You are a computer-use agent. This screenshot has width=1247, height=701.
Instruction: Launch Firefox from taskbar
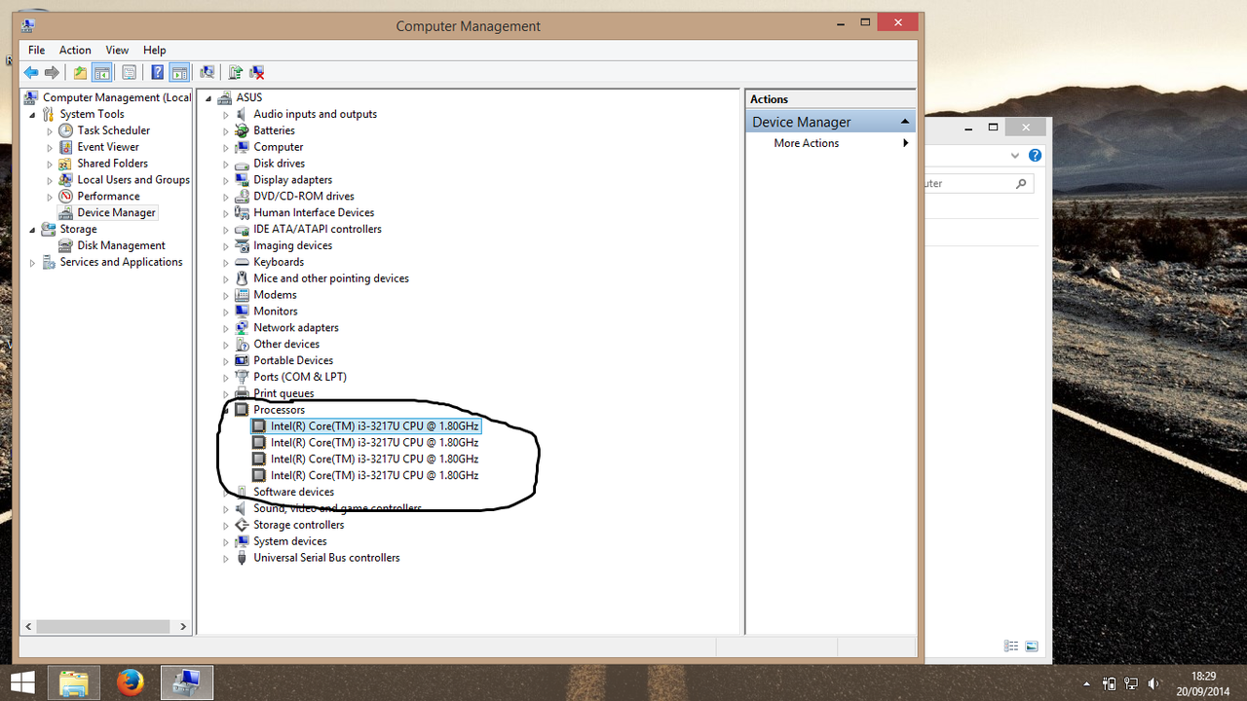(130, 683)
